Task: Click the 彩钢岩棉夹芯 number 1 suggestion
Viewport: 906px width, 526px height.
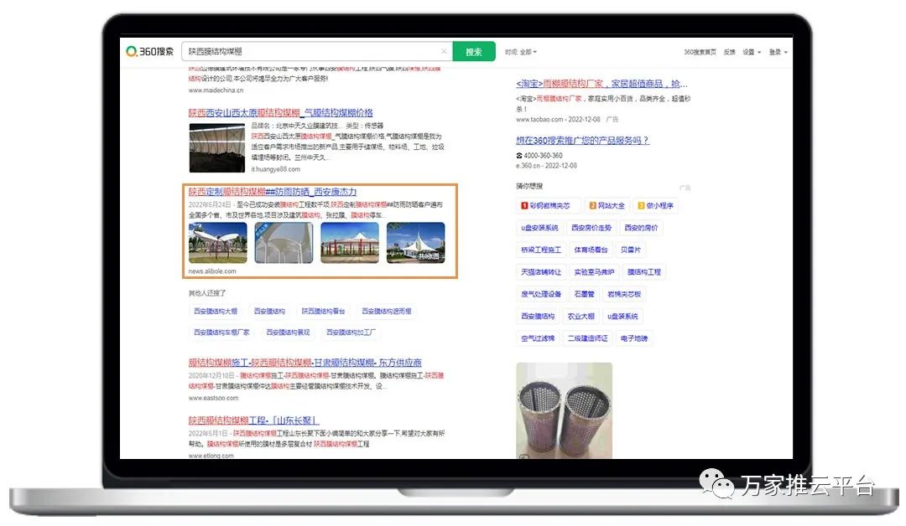Action: (546, 205)
